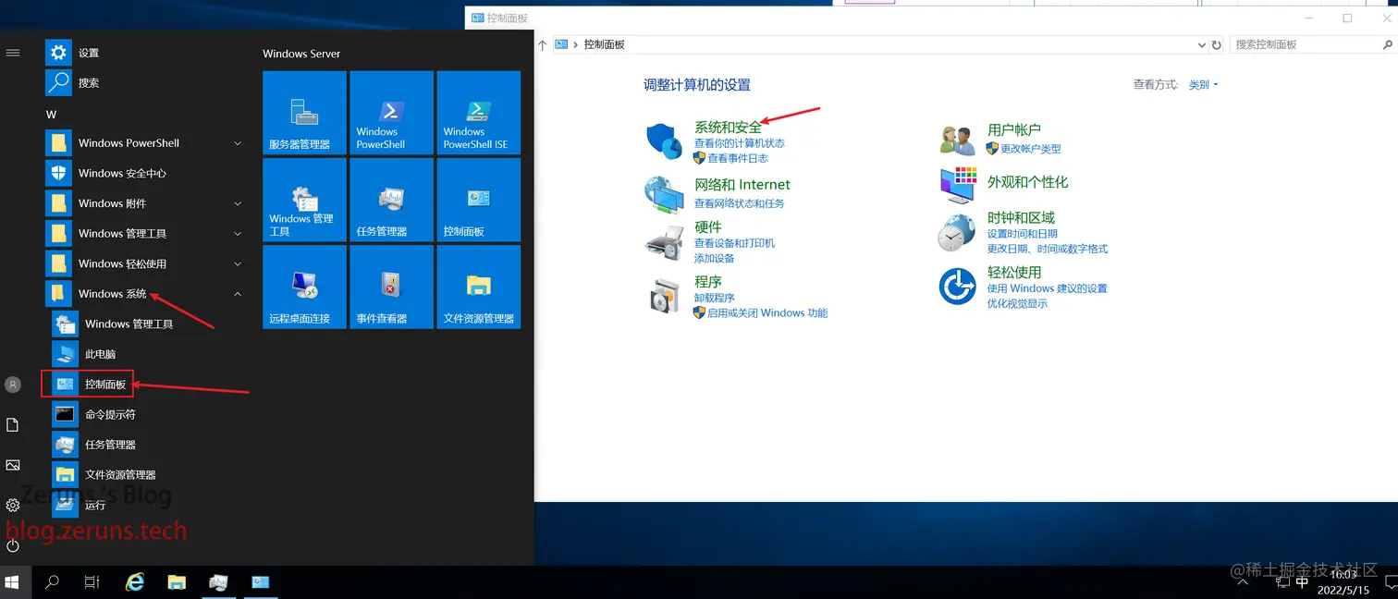Expand the Windows 轻松使用 folder
Image resolution: width=1398 pixels, height=599 pixels.
point(238,263)
